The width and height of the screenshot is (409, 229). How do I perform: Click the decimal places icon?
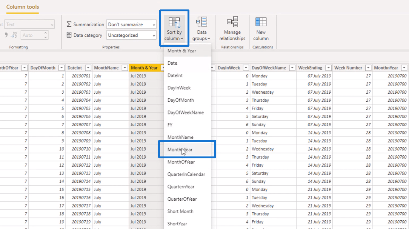[x=14, y=35]
